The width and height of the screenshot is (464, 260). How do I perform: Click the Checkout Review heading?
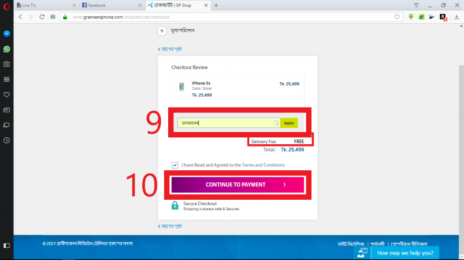pyautogui.click(x=190, y=67)
